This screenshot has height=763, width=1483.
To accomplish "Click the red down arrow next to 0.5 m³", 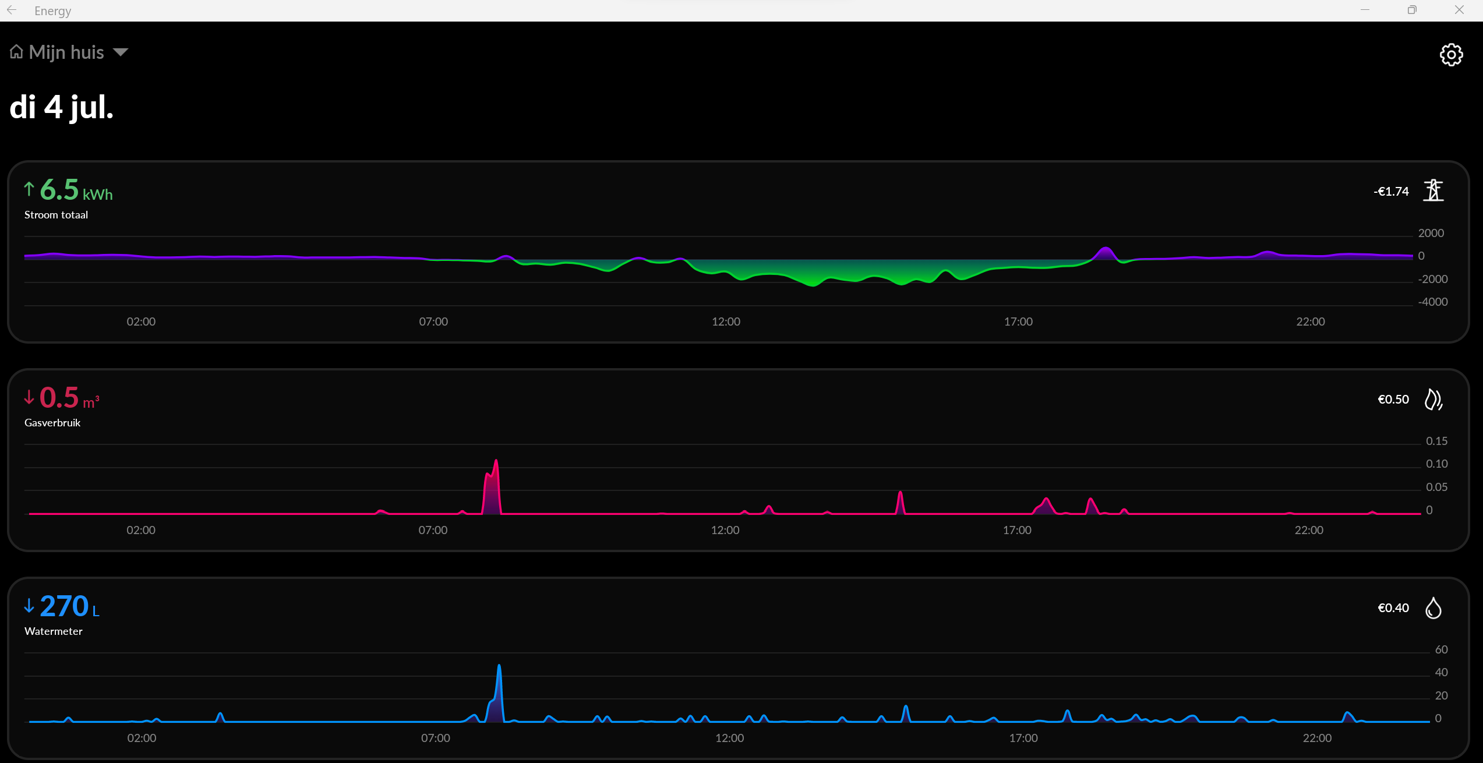I will click(x=29, y=397).
